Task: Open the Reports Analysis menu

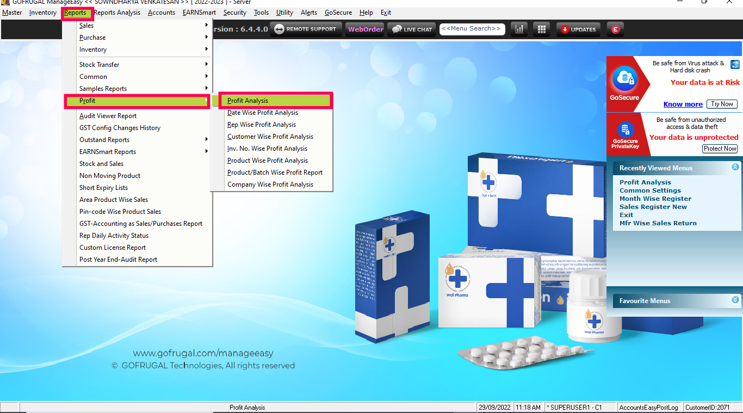Action: tap(117, 13)
